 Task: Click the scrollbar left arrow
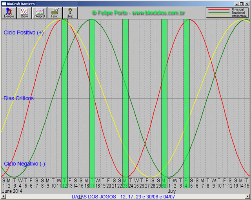point(3,196)
